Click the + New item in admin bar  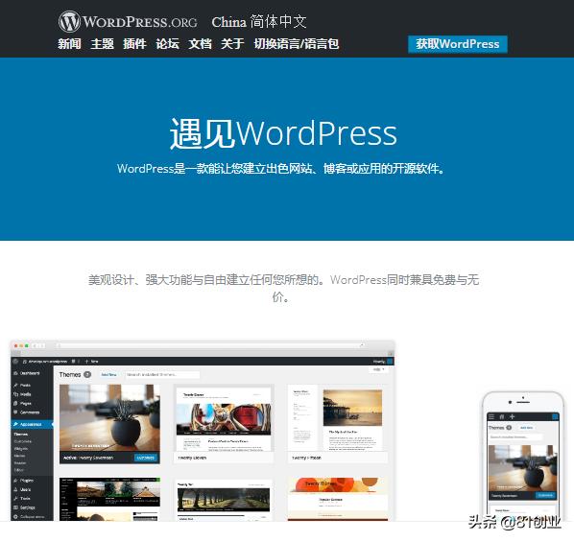pyautogui.click(x=92, y=362)
